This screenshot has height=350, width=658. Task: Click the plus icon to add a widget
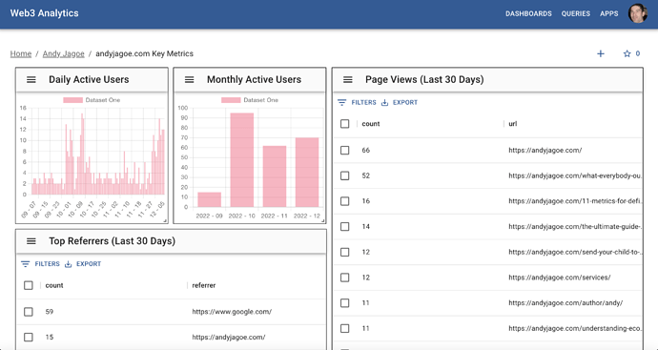[x=601, y=53]
